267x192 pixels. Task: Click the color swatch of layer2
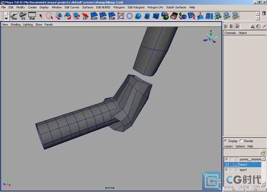click(x=237, y=165)
